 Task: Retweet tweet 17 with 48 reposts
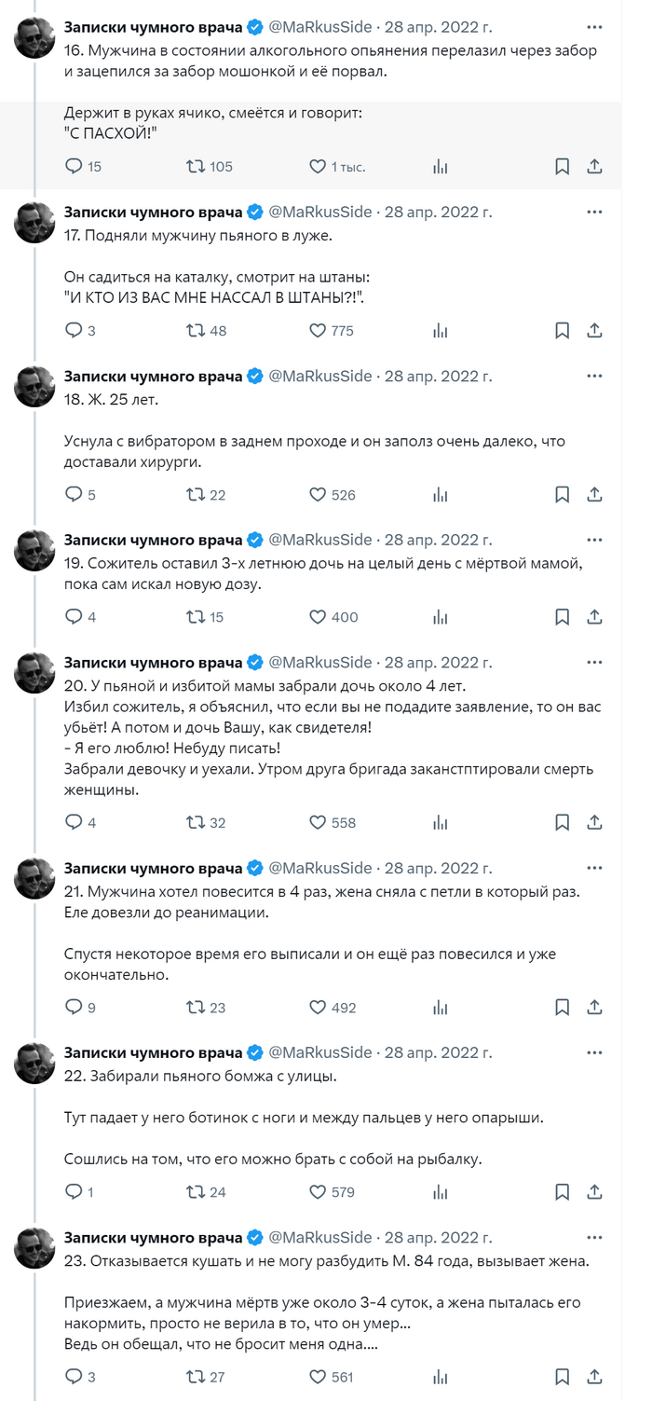(196, 331)
